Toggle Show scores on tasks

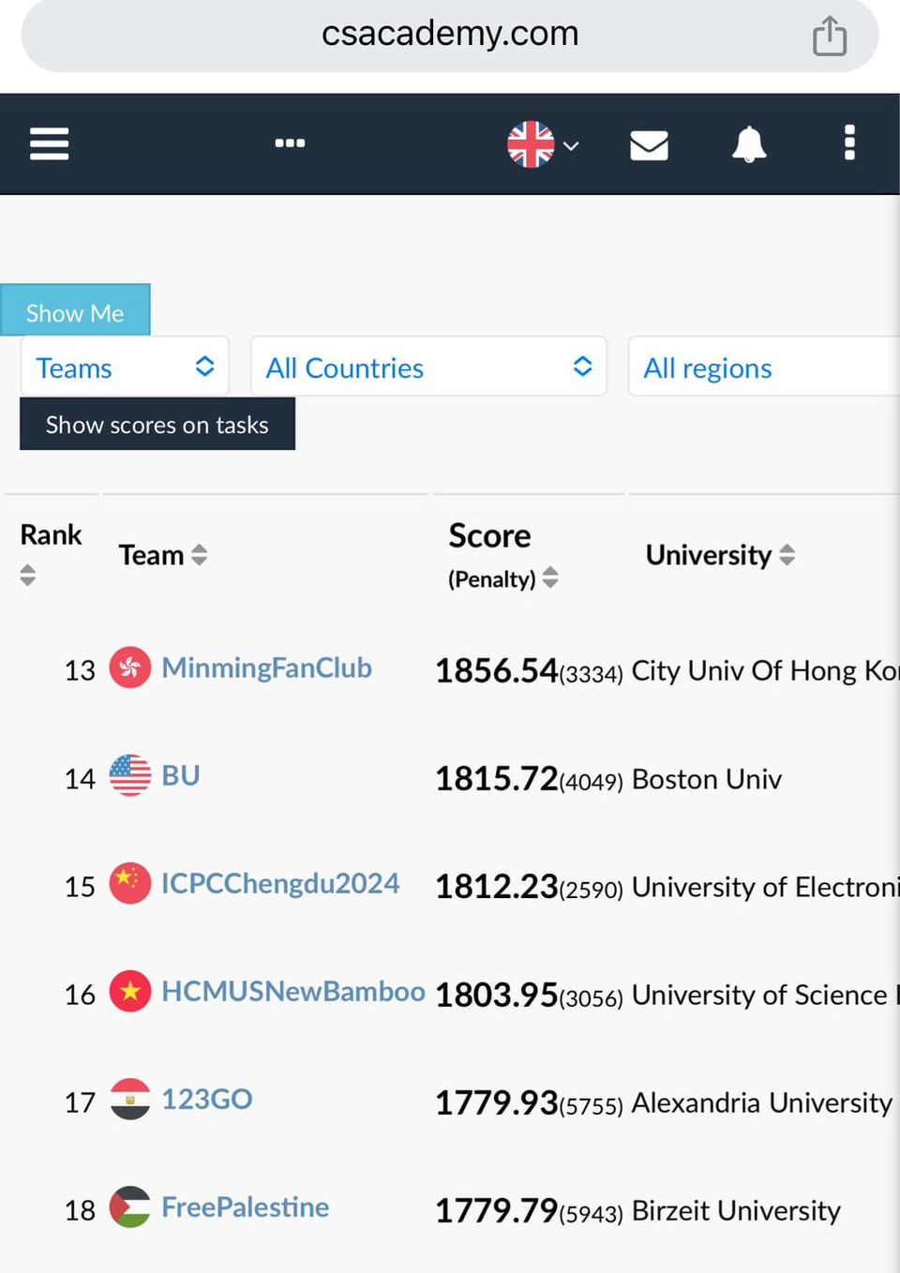[x=157, y=424]
